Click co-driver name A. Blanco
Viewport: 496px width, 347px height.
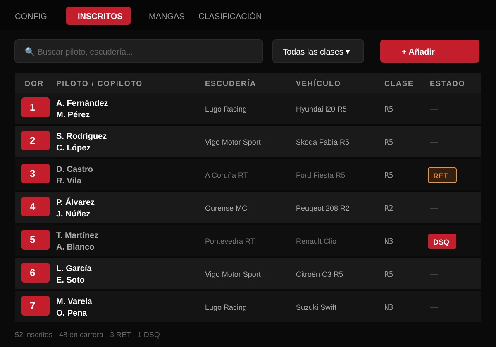click(x=75, y=247)
